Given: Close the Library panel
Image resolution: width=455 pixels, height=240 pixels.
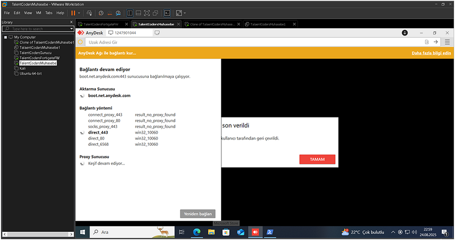Looking at the screenshot, I should point(71,22).
